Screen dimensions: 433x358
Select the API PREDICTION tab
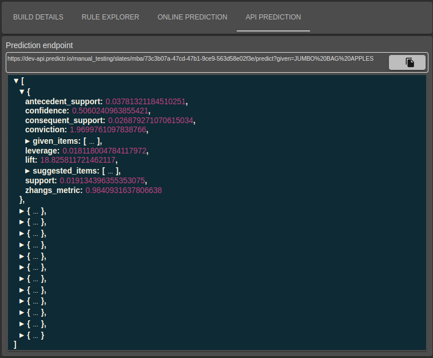[x=273, y=17]
